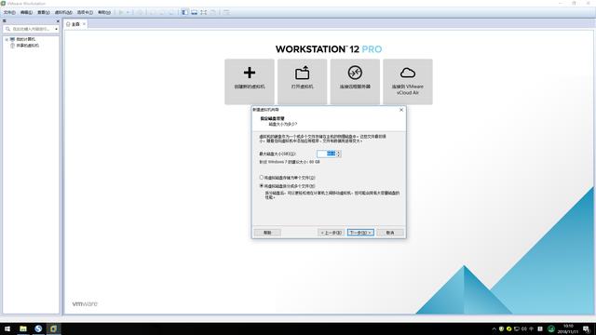The image size is (596, 335).
Task: Click the thumbnail bar view toolbar icon
Action: [x=195, y=12]
